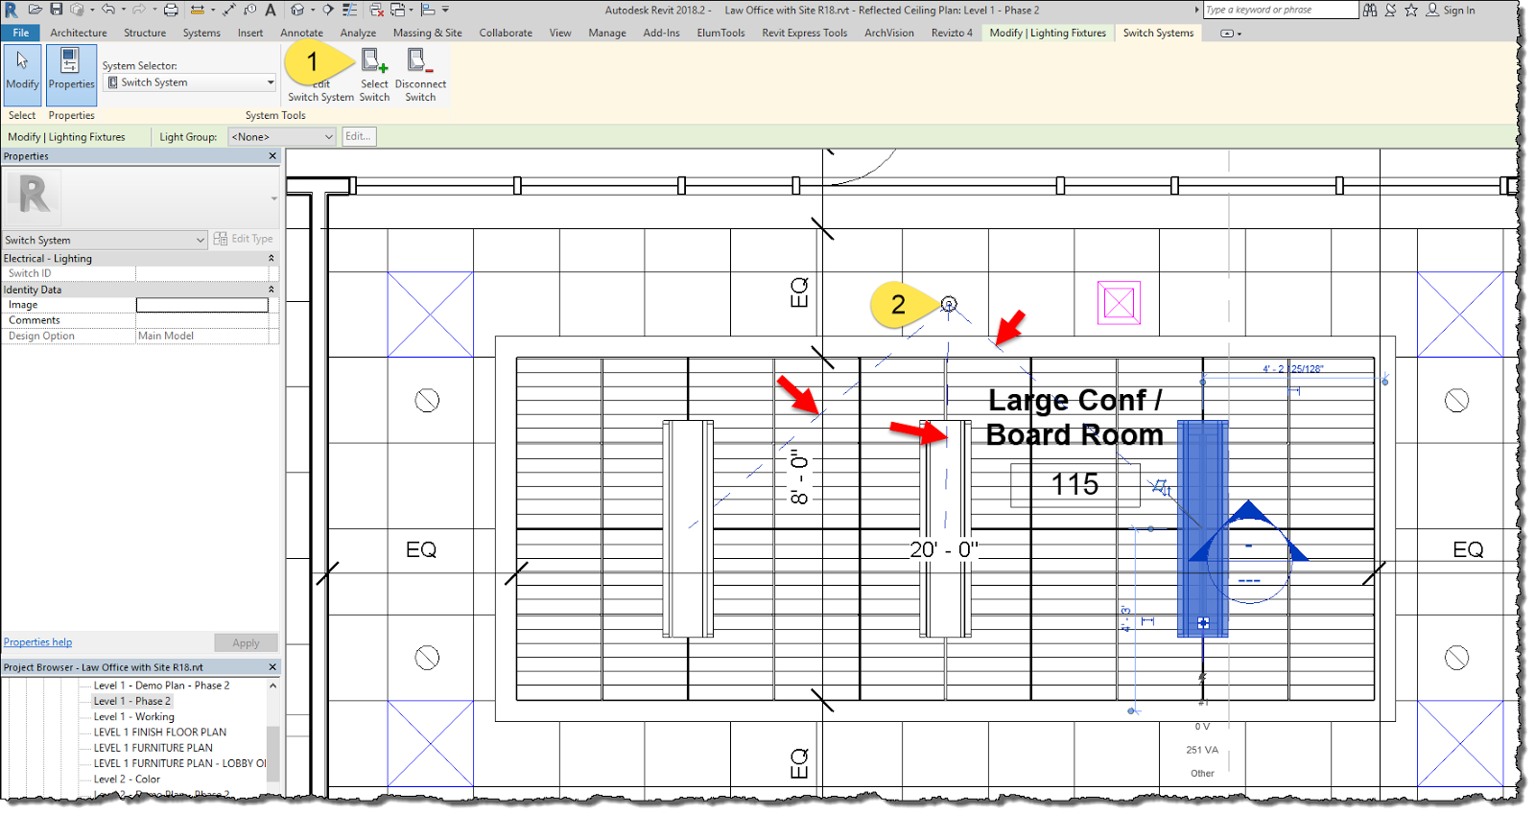The width and height of the screenshot is (1535, 814).
Task: Click the Select Switch tool
Action: click(374, 75)
